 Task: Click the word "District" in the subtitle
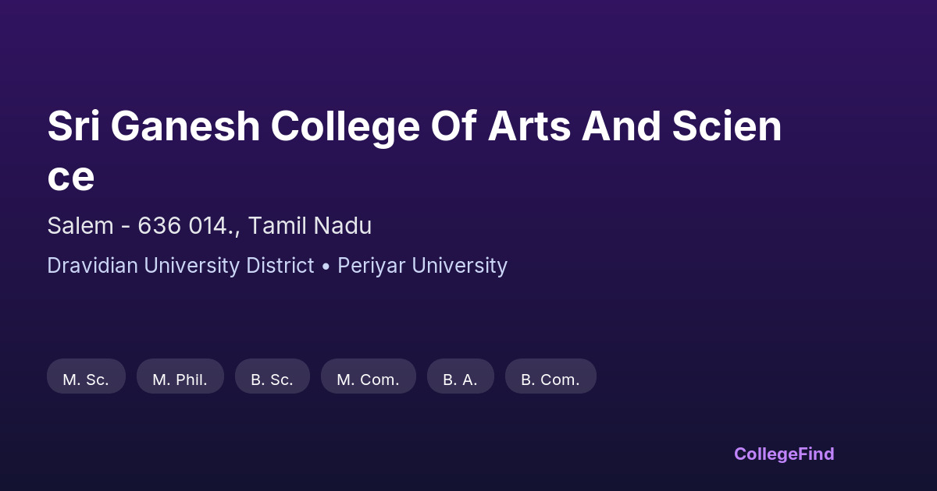pos(280,266)
